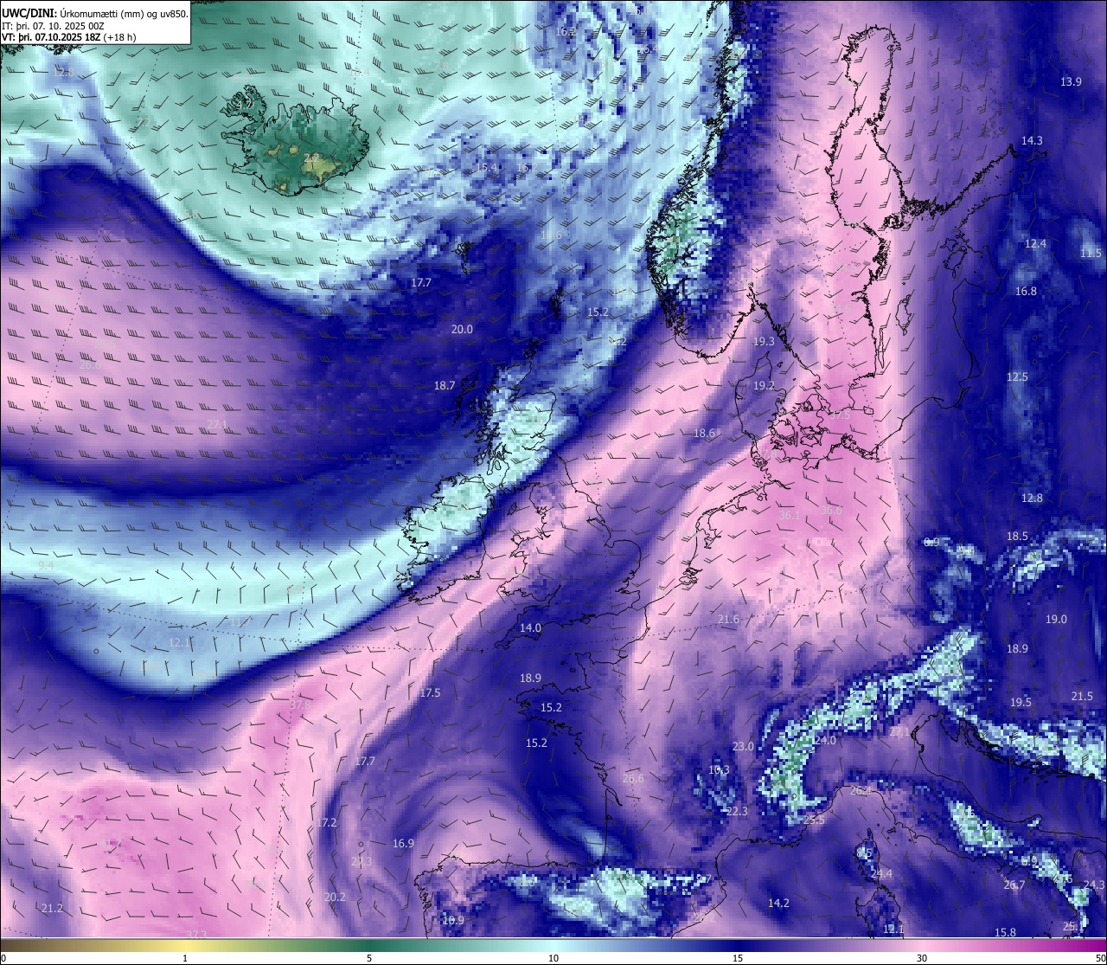Click the map value 12.4

pyautogui.click(x=1035, y=243)
